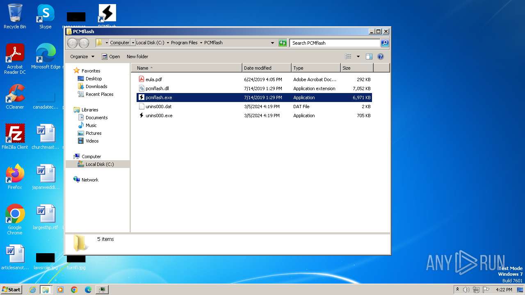Sort by Date modified column

coord(267,68)
